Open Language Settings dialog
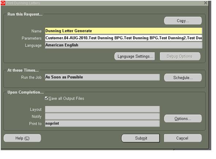This screenshot has height=159, width=216. (134, 56)
